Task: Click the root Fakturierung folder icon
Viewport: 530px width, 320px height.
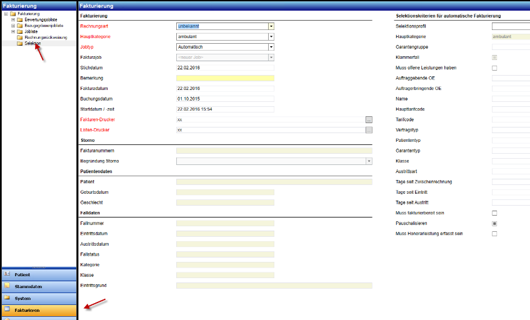Action: (13, 13)
